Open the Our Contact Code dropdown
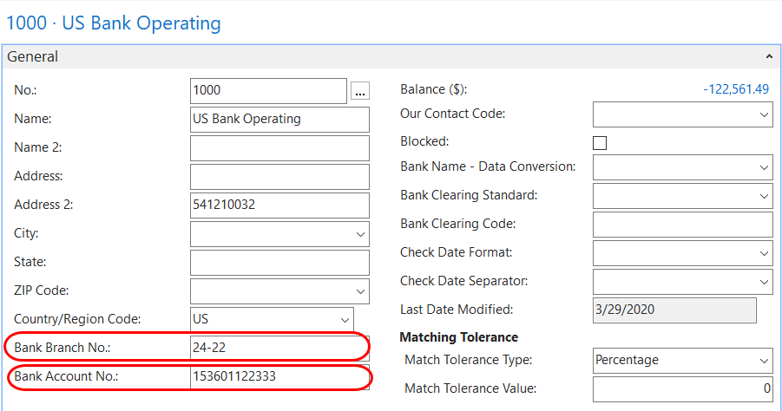782x411 pixels. [x=764, y=114]
